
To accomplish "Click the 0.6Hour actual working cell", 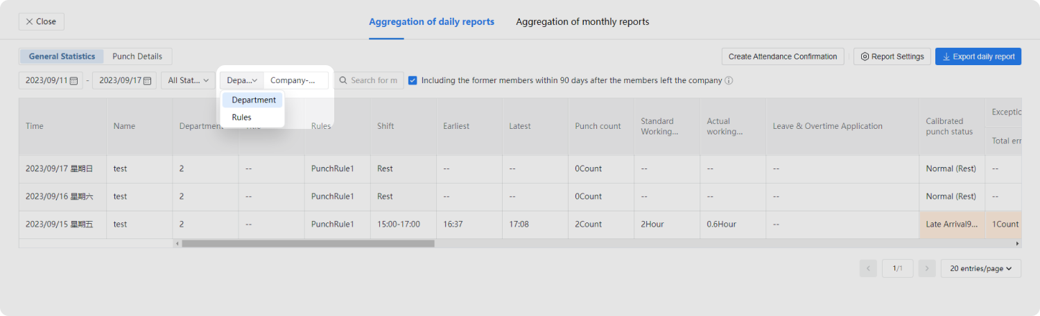I will click(x=732, y=225).
